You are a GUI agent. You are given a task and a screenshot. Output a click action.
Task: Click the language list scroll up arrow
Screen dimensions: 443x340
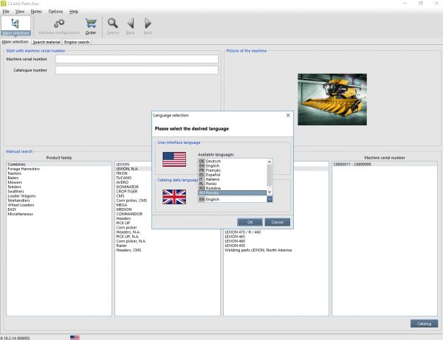point(269,162)
